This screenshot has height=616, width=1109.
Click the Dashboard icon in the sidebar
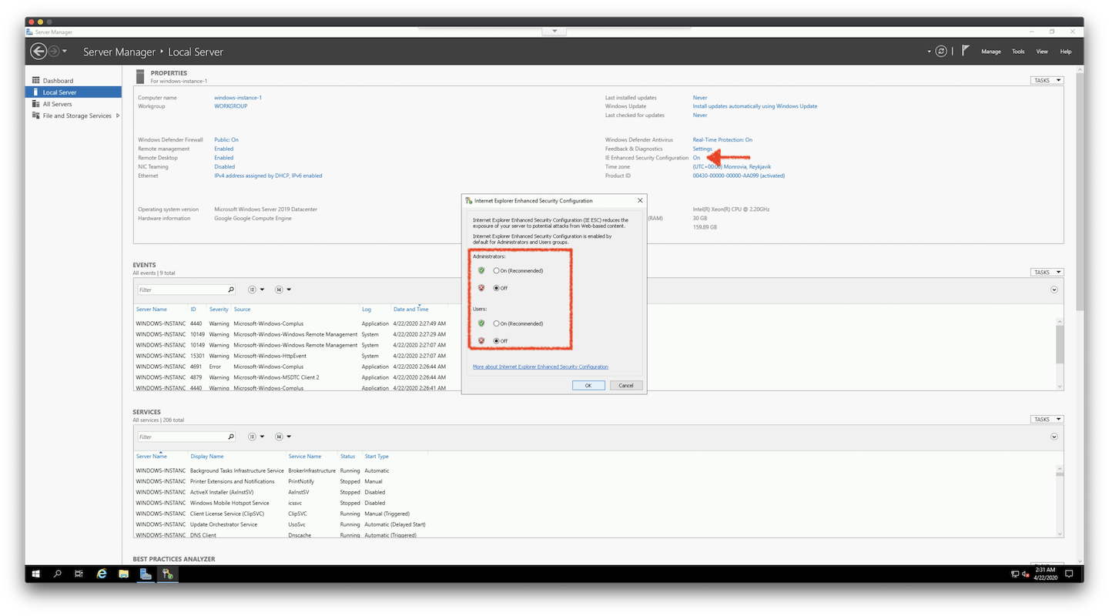coord(35,81)
